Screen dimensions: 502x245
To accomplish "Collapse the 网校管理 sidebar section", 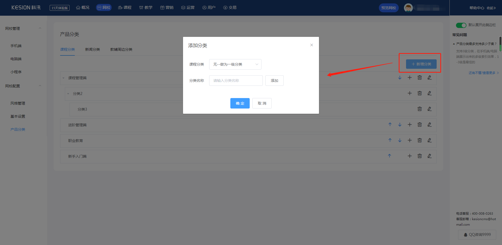I will 40,28.
